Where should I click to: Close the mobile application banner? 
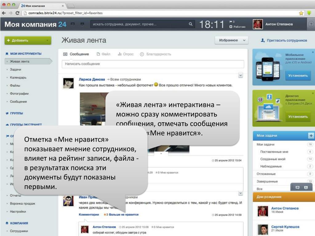click(313, 52)
